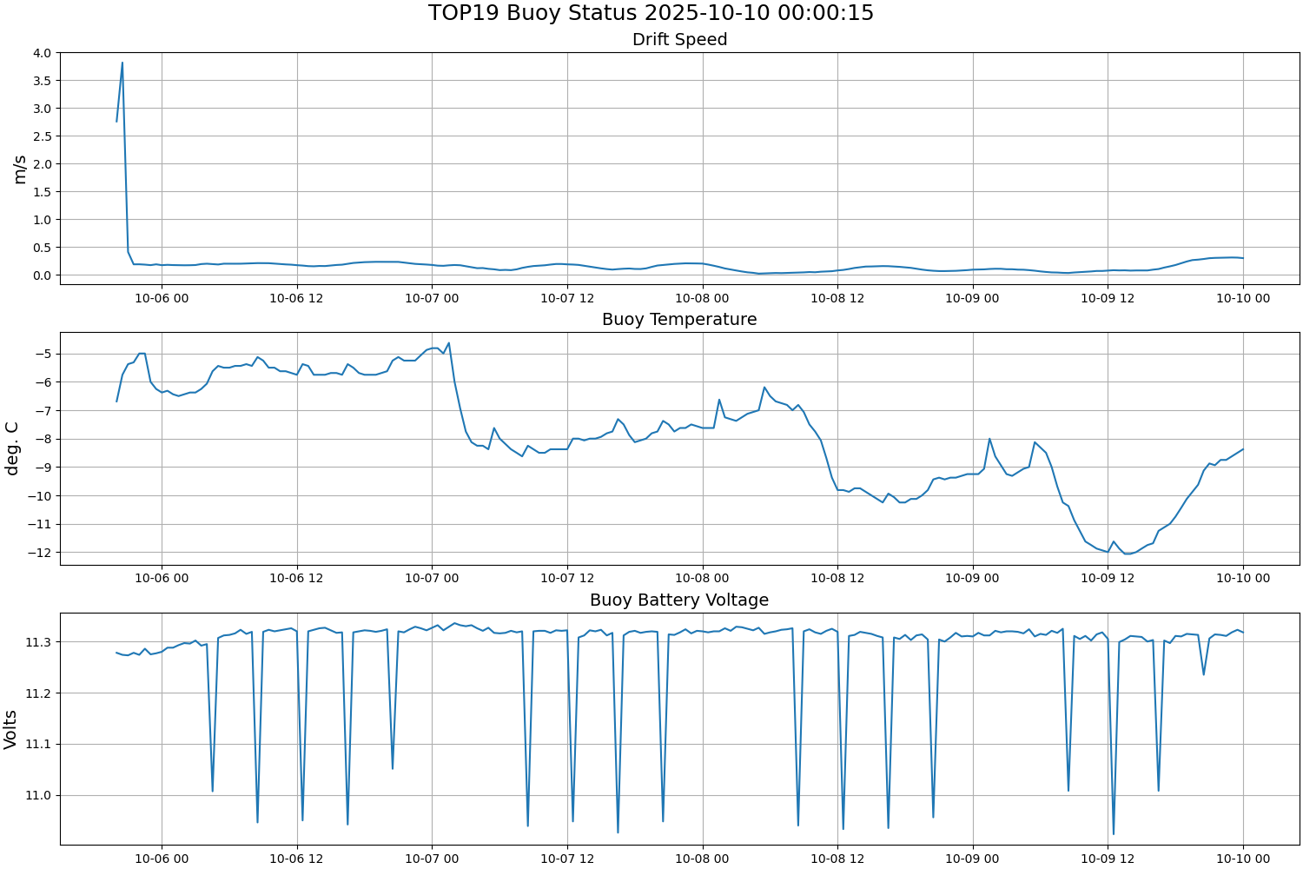The image size is (1303, 869).
Task: Click the −12 tick on the temperature axis
Action: pos(39,553)
